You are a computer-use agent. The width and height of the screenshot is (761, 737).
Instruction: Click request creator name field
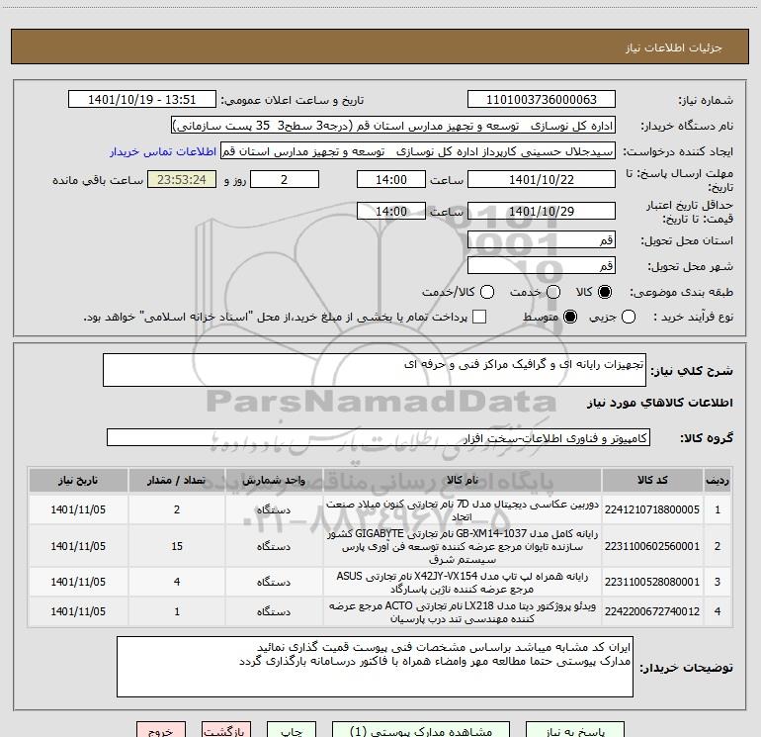click(418, 151)
